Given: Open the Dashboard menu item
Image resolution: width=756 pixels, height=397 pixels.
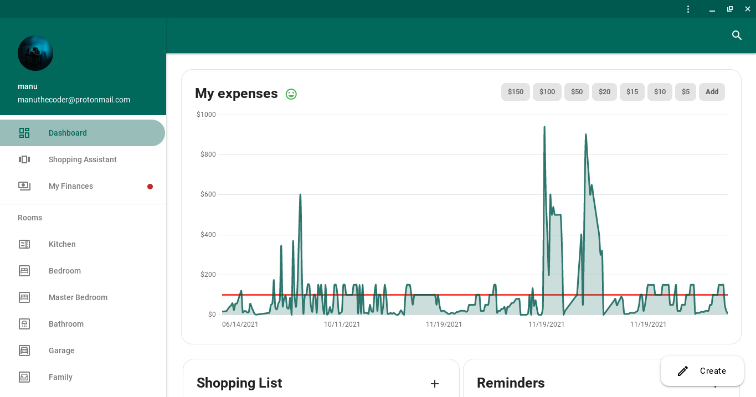Looking at the screenshot, I should pyautogui.click(x=83, y=133).
